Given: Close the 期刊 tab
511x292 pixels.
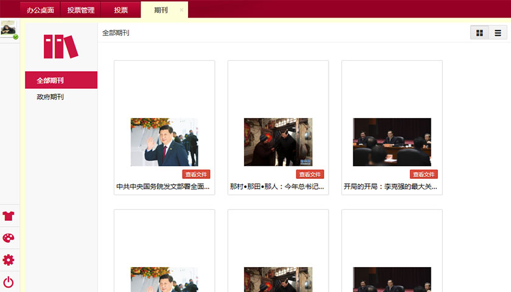Looking at the screenshot, I should 181,10.
